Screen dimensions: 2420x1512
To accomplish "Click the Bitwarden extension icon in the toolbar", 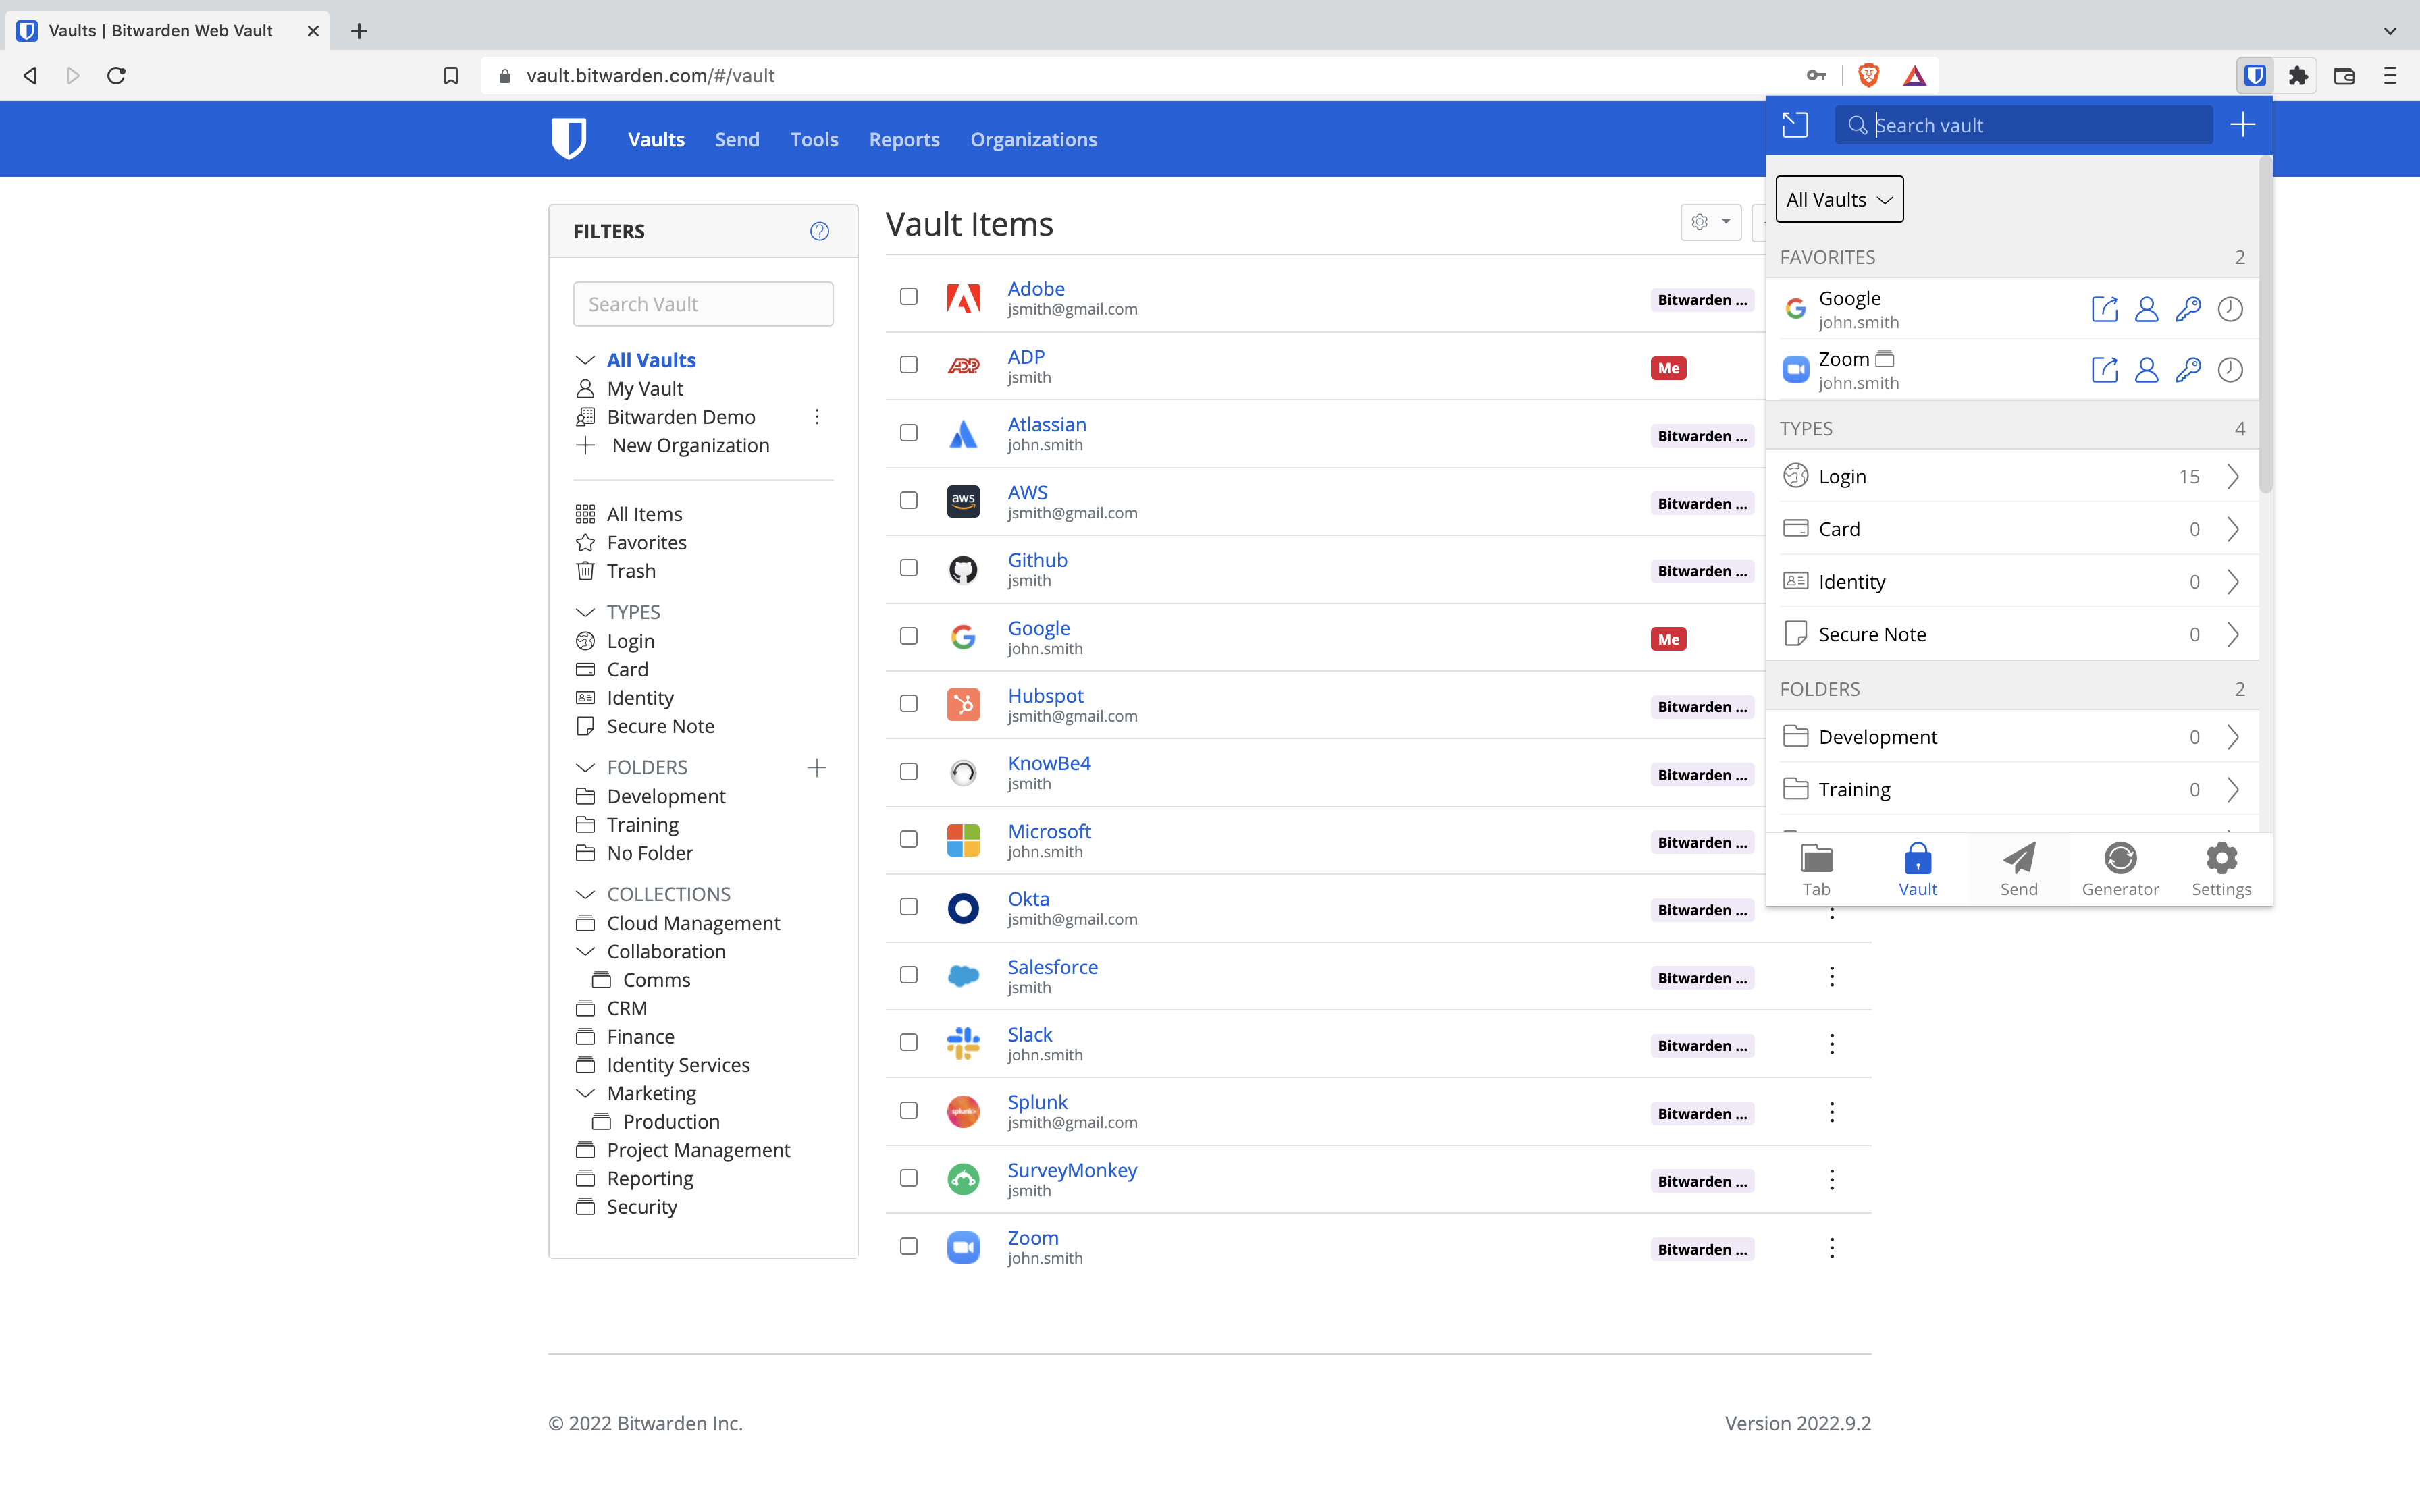I will coord(2254,76).
